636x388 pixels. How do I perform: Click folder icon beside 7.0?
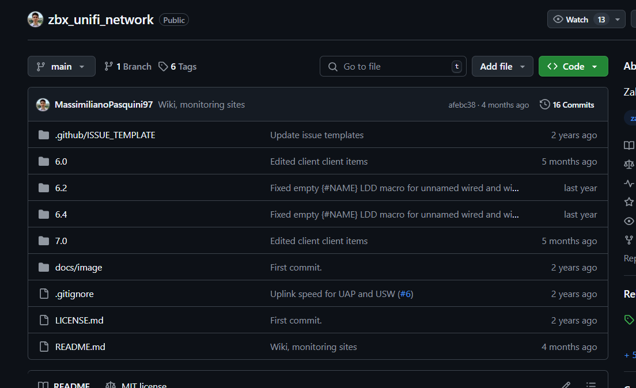coord(44,241)
